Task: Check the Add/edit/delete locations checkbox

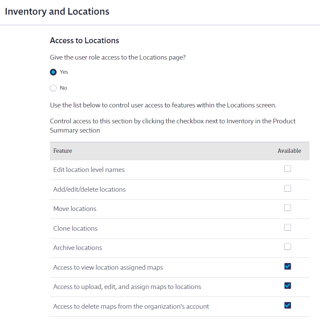Action: [x=288, y=188]
